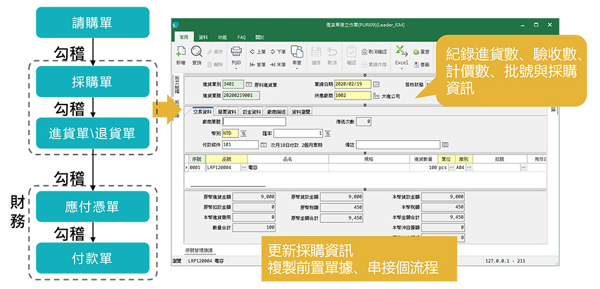Go to next record with 下筆
600x289 pixels.
278,52
